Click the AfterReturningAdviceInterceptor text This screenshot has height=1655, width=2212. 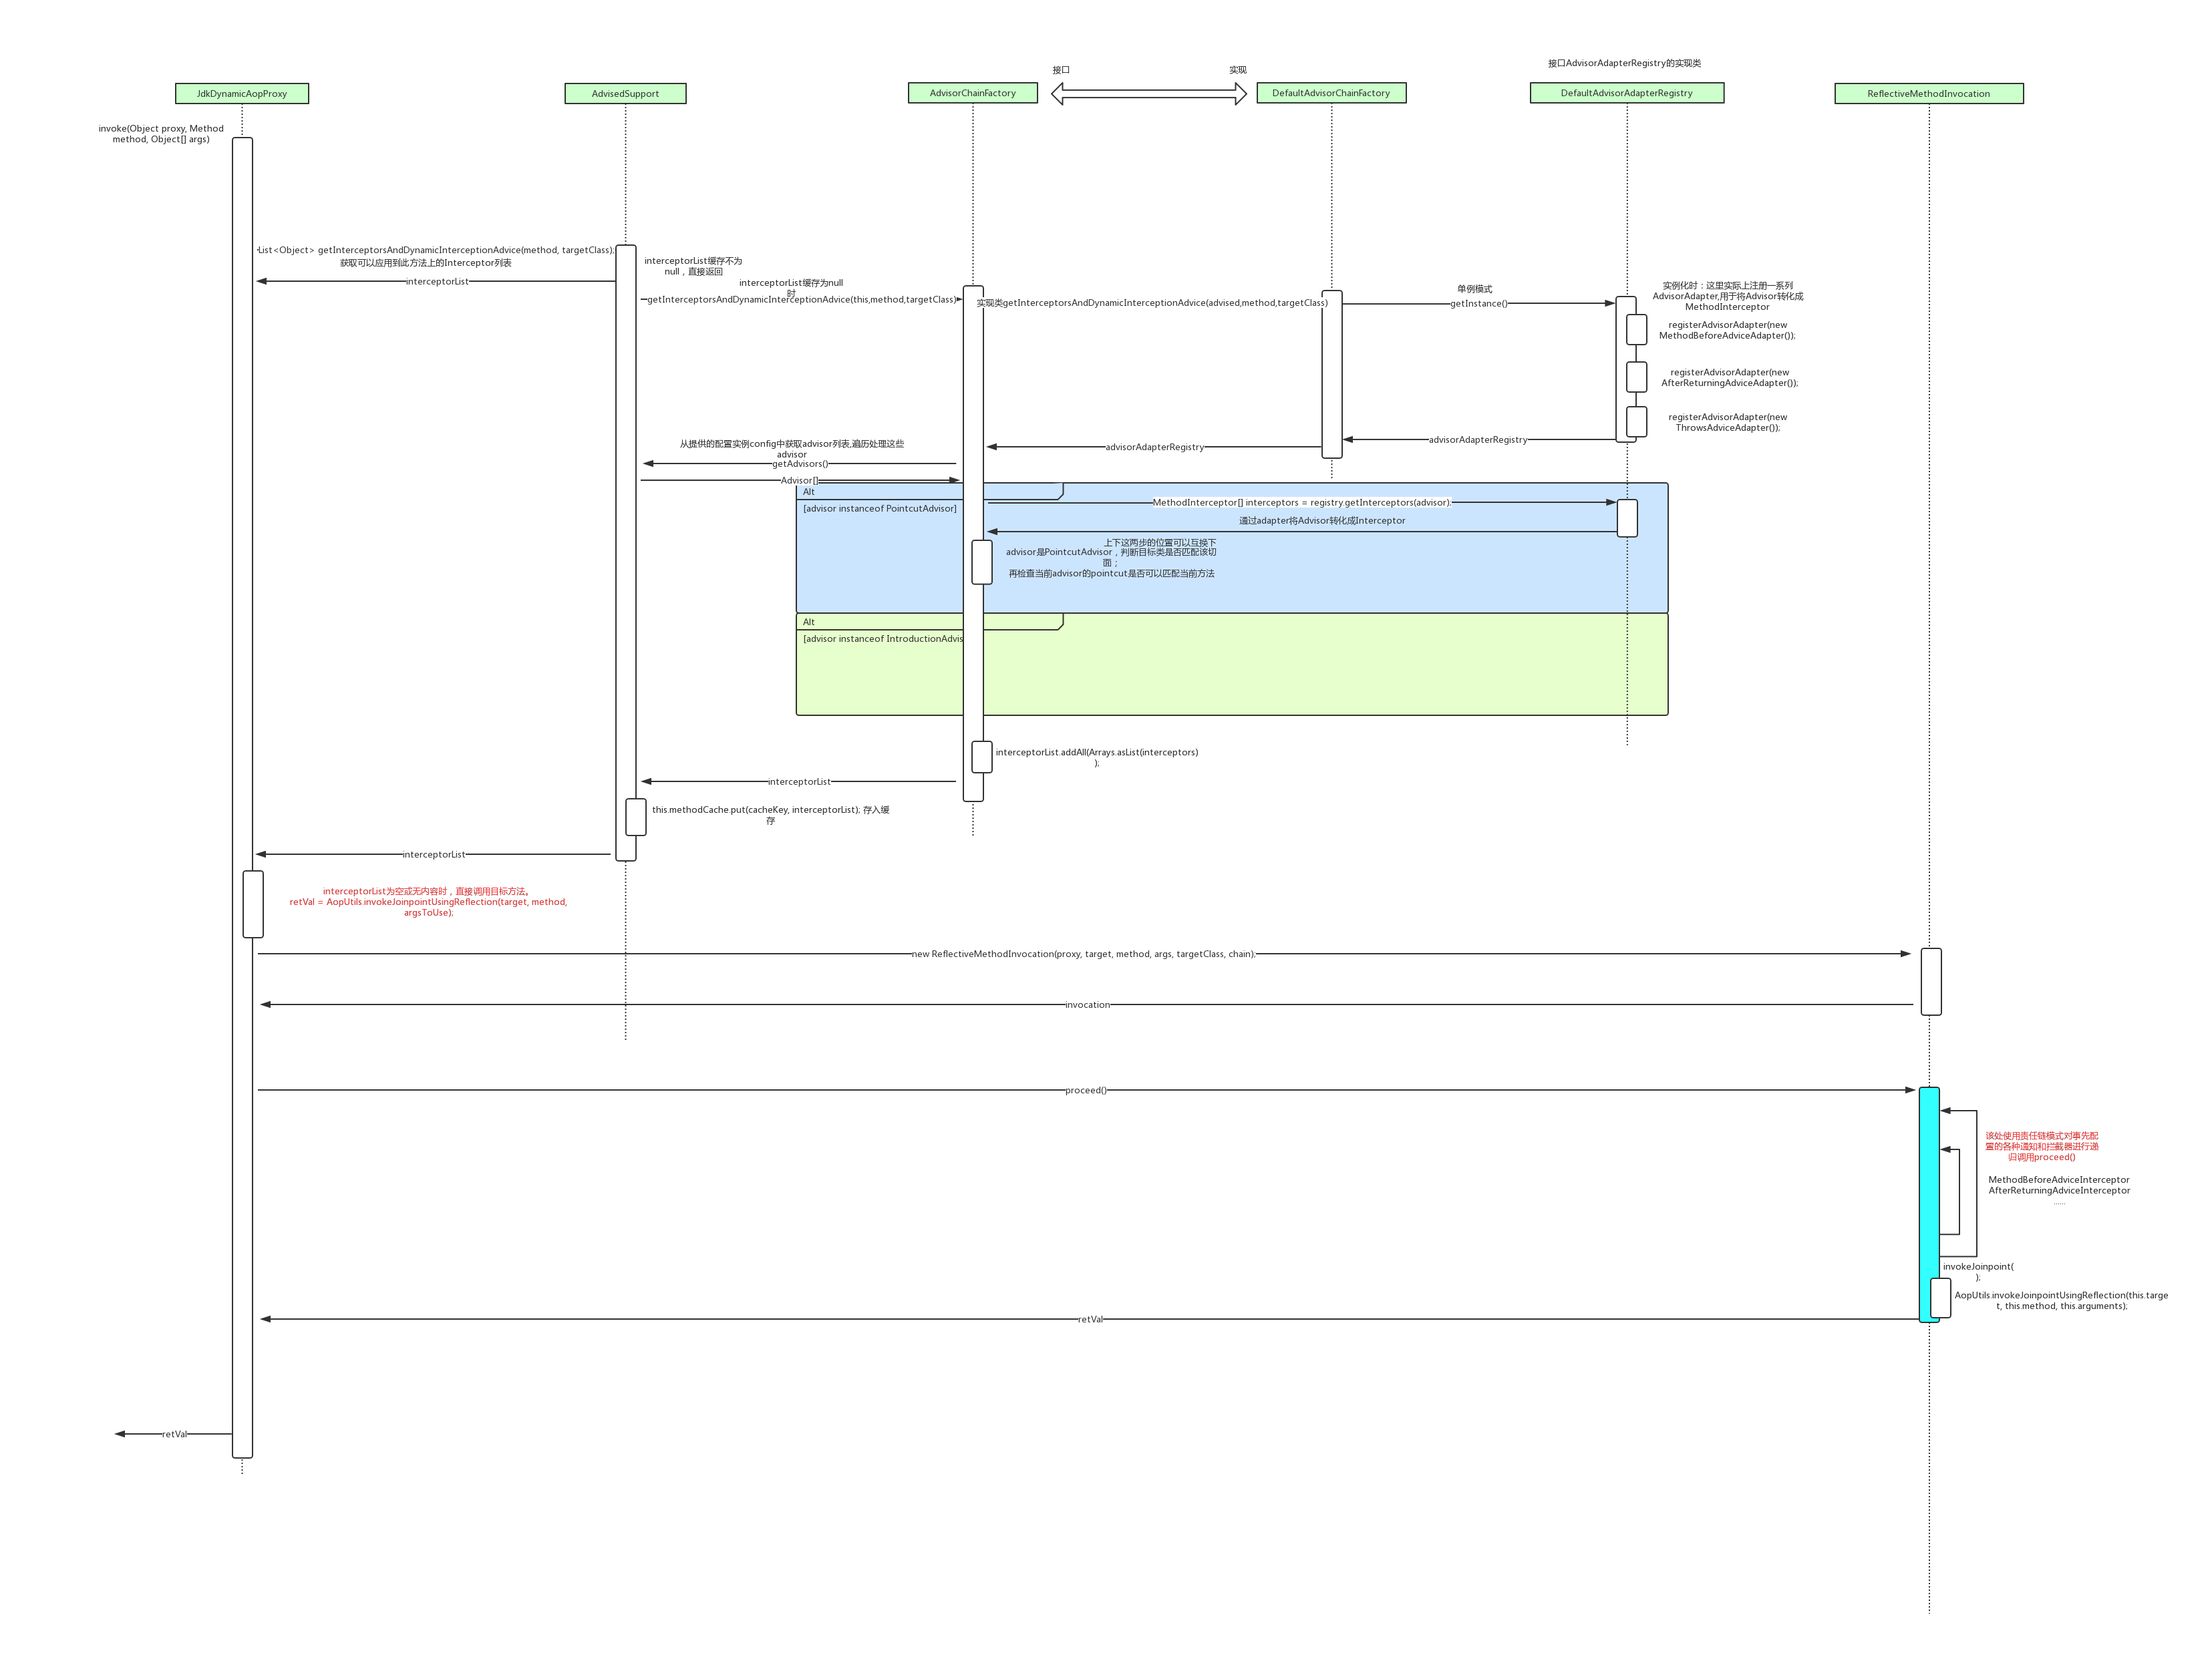click(2058, 1191)
